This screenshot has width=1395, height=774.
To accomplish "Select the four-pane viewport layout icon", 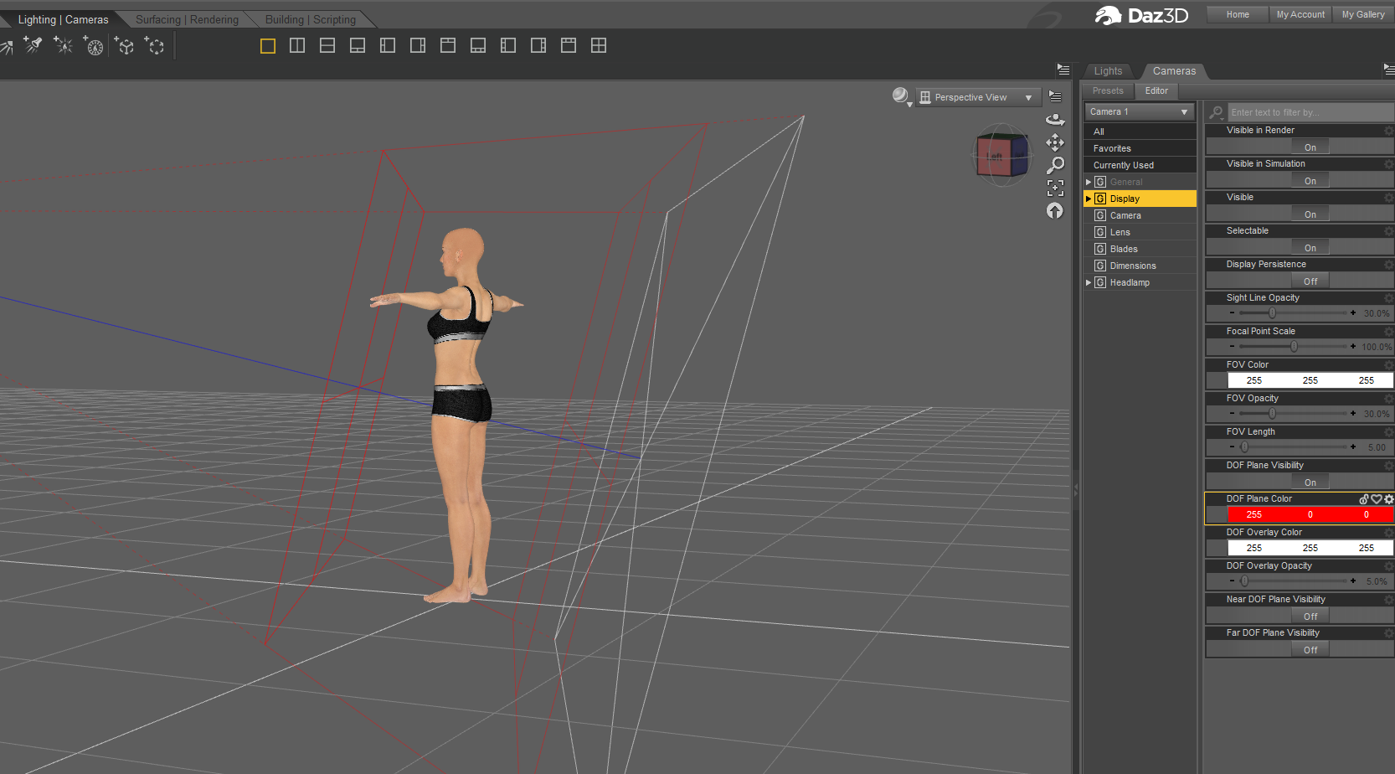I will coord(598,46).
